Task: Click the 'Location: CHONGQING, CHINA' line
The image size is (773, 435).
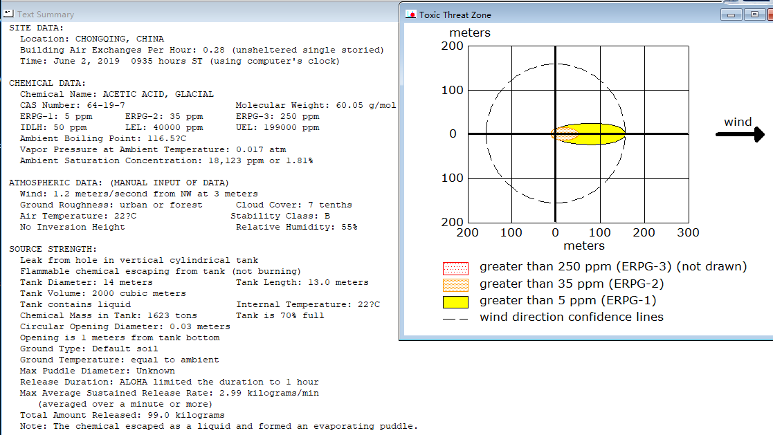Action: point(92,39)
